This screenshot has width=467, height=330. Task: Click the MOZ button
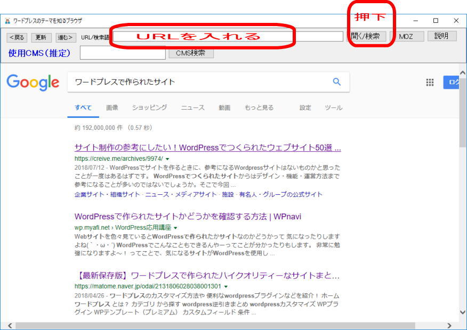(408, 36)
